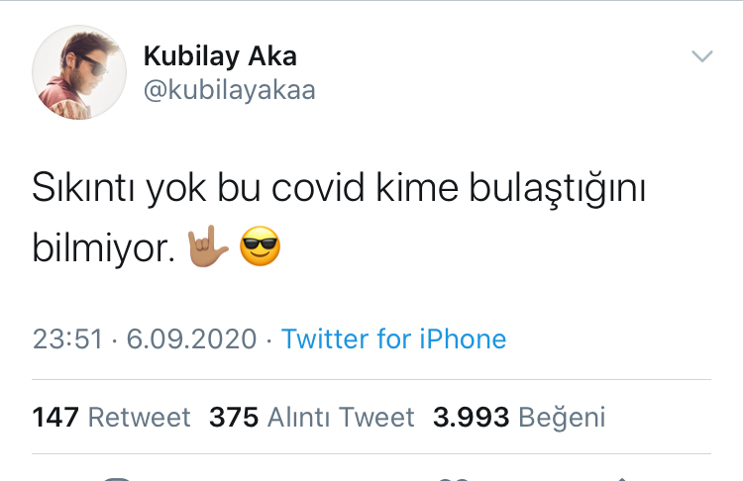Click the word bilmiyor in the tweet
This screenshot has width=743, height=481.
(x=101, y=248)
